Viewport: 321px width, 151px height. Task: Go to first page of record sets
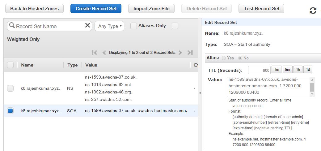(x=95, y=53)
